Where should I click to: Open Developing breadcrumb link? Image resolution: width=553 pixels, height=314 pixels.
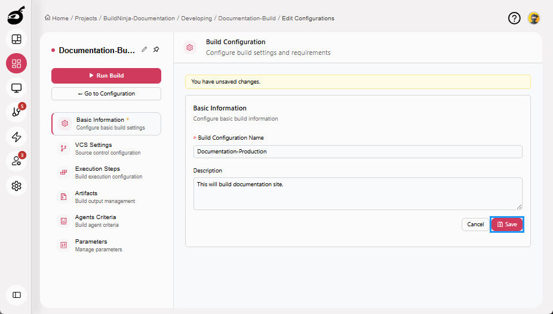[x=196, y=19]
